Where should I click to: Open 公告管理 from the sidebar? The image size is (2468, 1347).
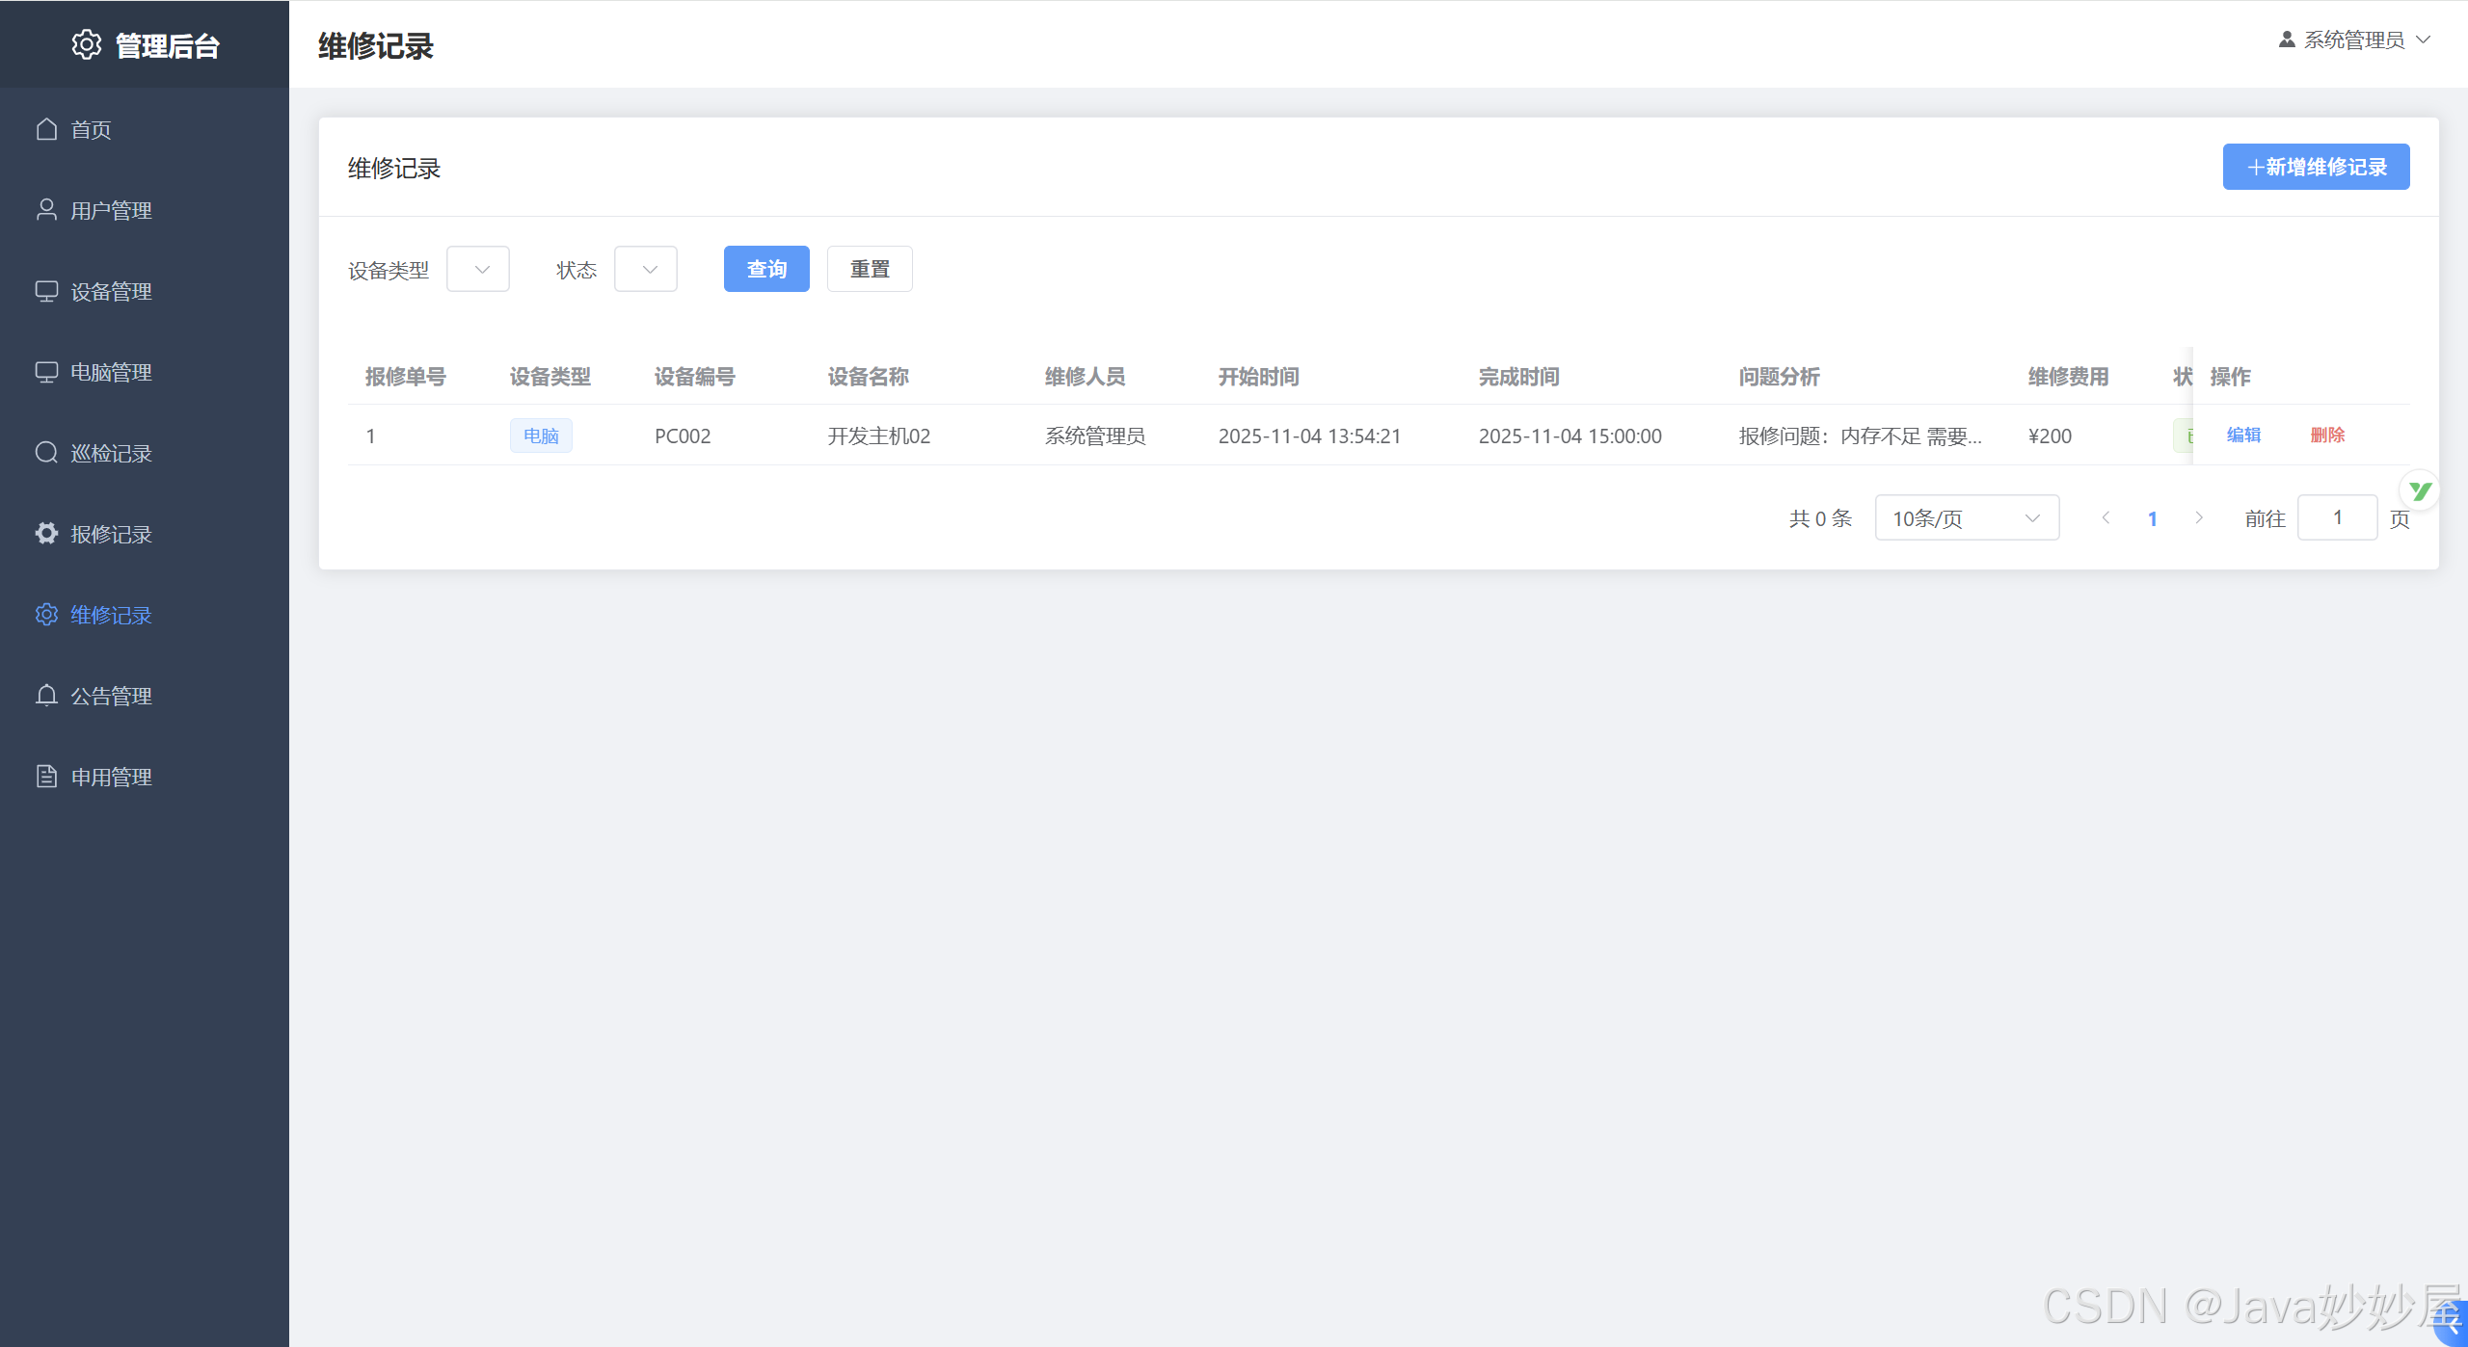pos(145,696)
